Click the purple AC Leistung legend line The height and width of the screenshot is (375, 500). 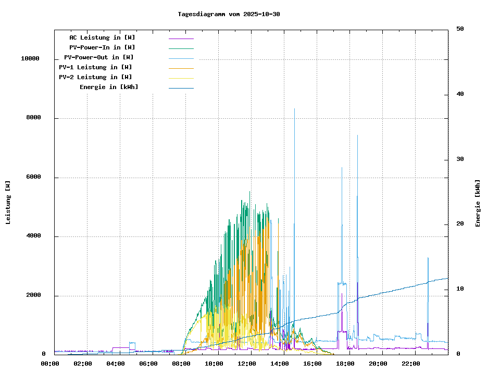pos(181,39)
